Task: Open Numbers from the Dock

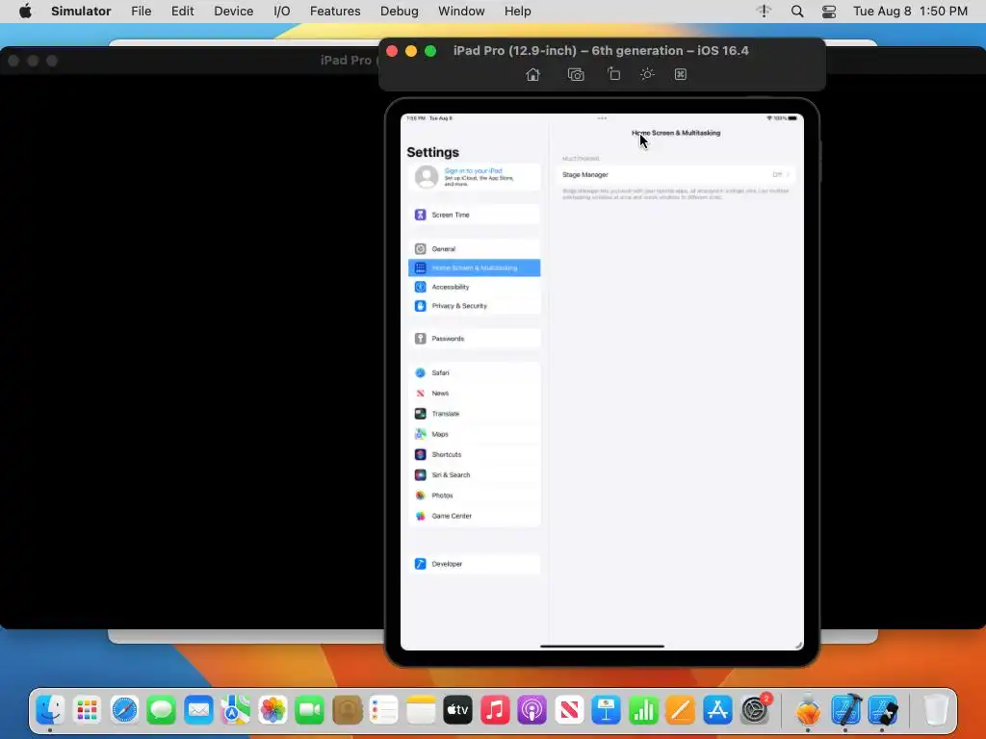Action: 643,710
